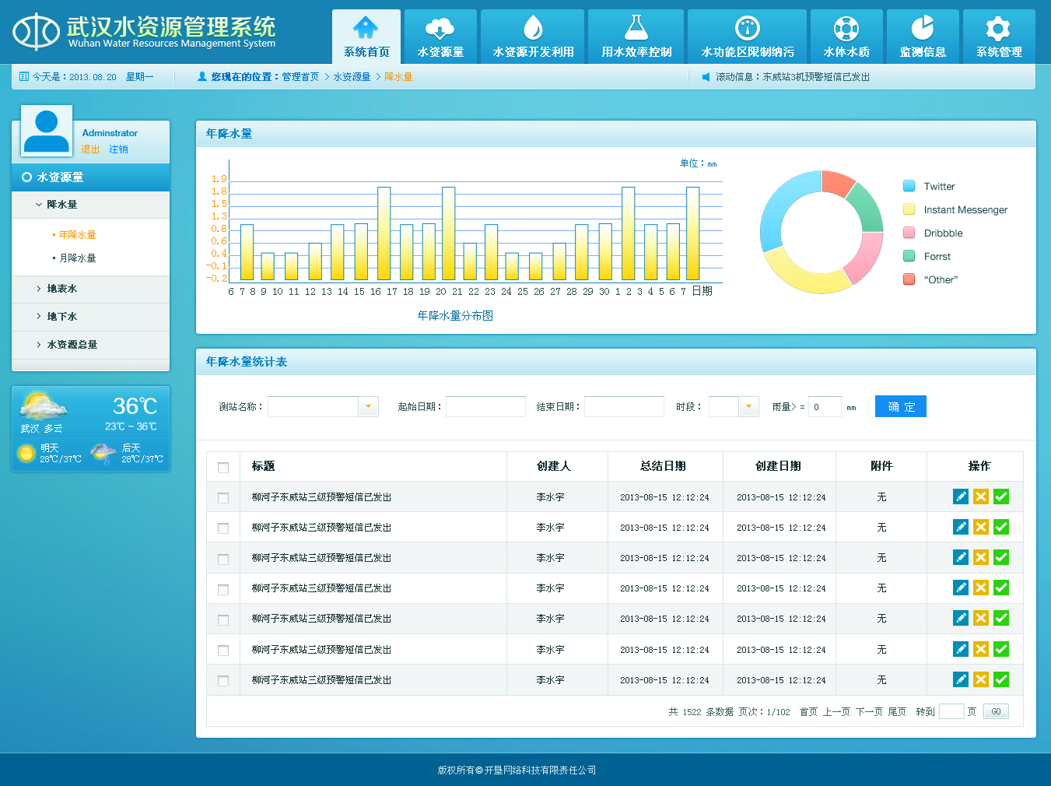Click the 起始日期 input field
Image resolution: width=1051 pixels, height=786 pixels.
click(485, 406)
